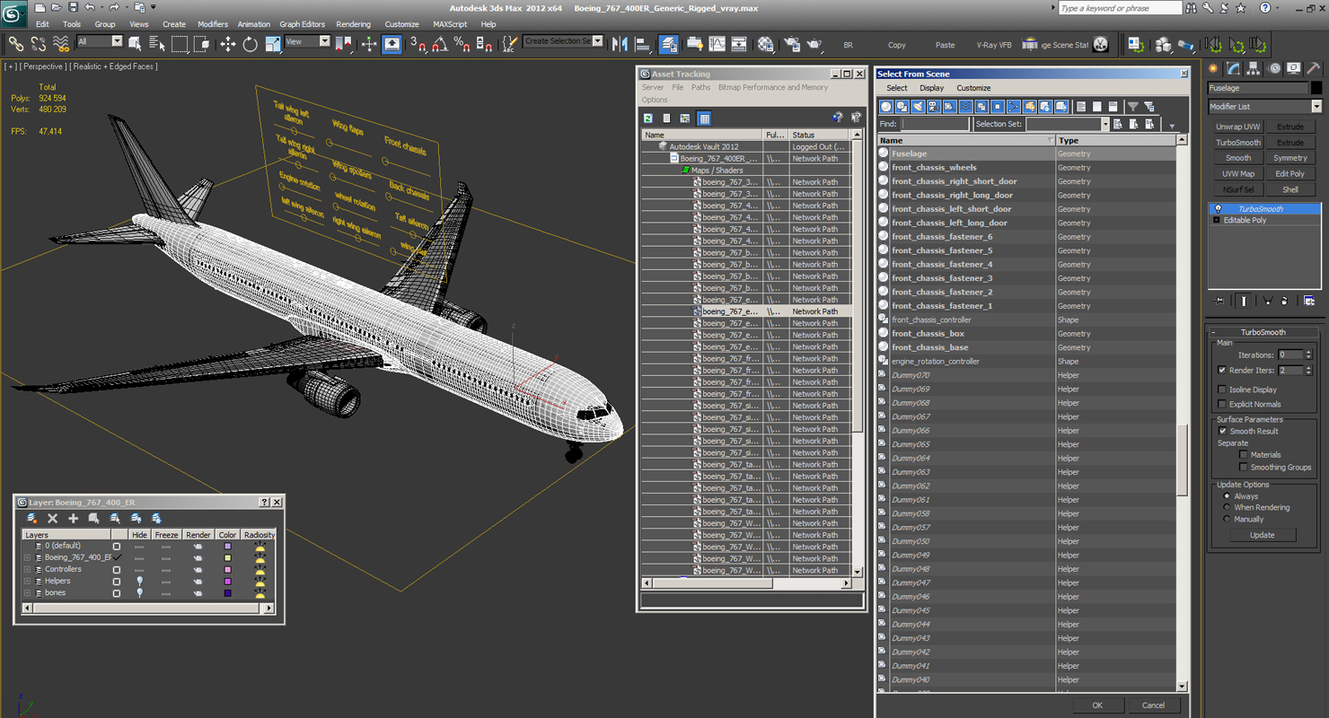Activate the Select and Move tool
Image resolution: width=1329 pixels, height=718 pixels.
(227, 44)
